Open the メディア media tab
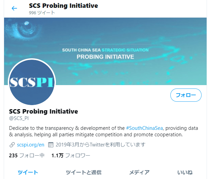Screen dimensions: 209x179 [x=139, y=172]
